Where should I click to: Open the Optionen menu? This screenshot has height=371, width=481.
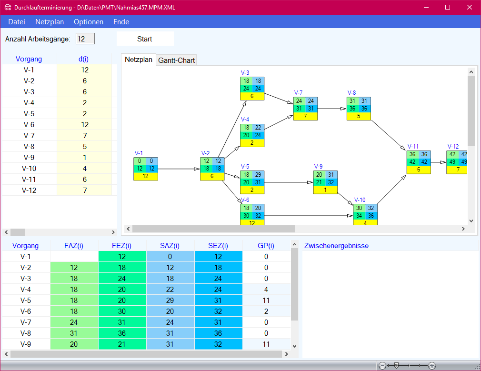point(89,22)
